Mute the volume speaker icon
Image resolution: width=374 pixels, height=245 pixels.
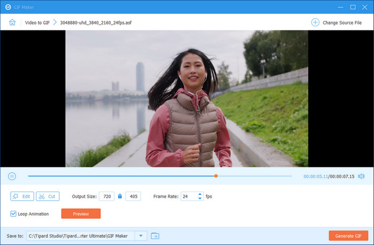point(361,176)
